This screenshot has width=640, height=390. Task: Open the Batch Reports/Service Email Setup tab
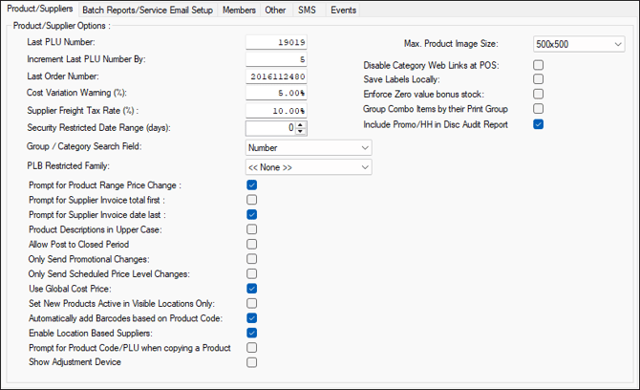coord(147,11)
